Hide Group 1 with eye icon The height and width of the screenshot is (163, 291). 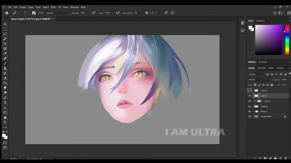coord(250,111)
